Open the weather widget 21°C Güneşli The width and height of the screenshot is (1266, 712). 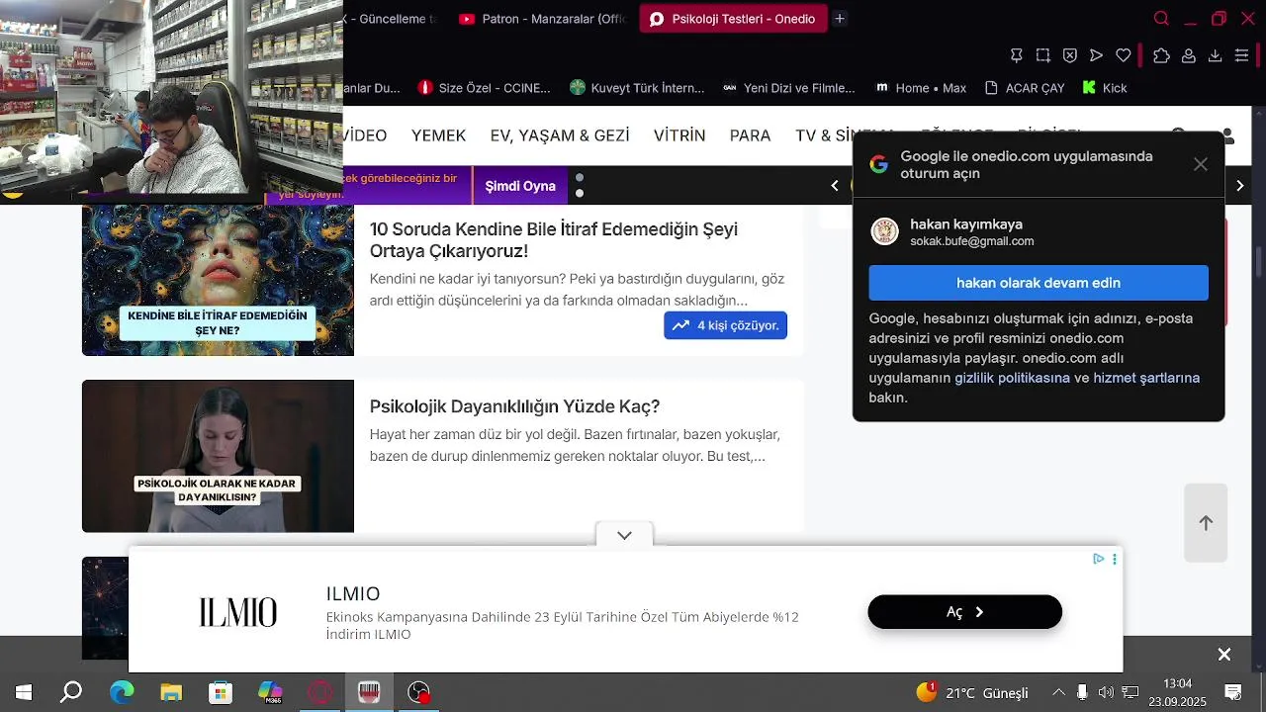[x=972, y=692]
